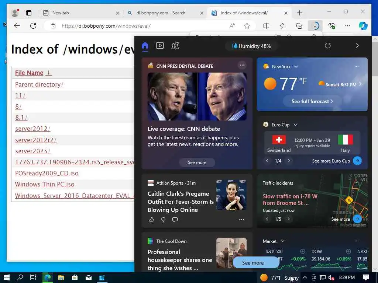The image size is (378, 283).
Task: Expand the Market dropdown
Action: 282,241
